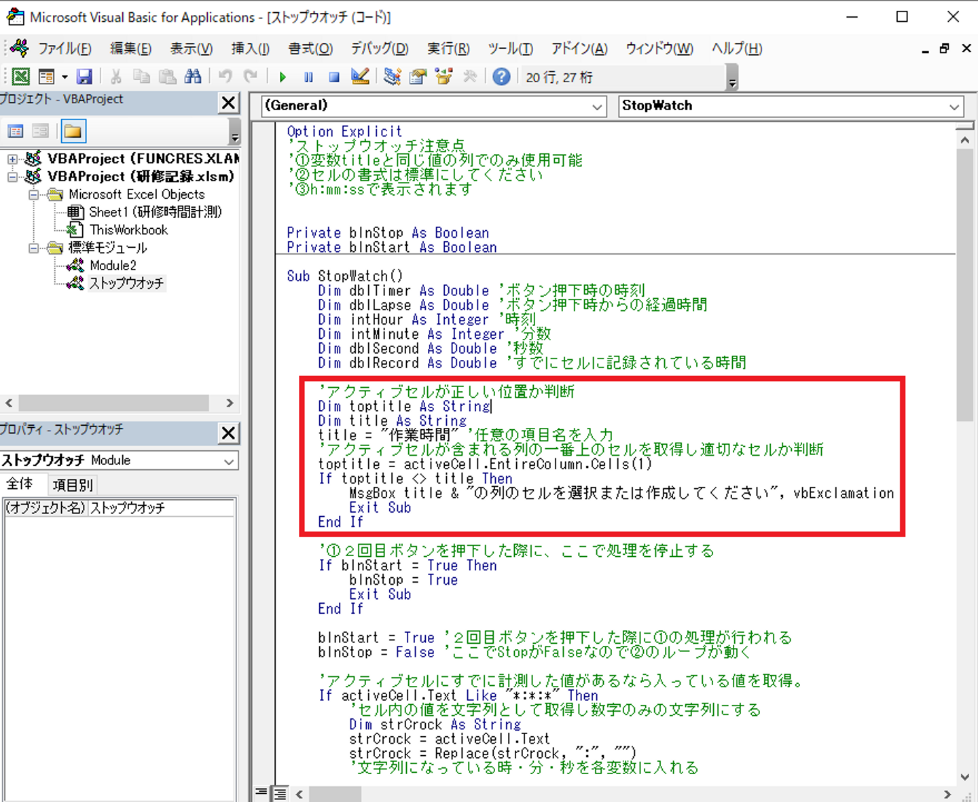Toggle Design Mode with the ruler icon

(x=360, y=77)
